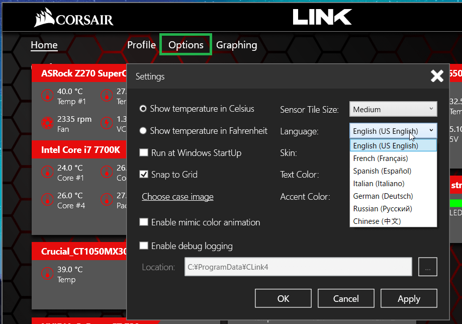Open the Profile tab
Image resolution: width=462 pixels, height=324 pixels.
point(141,45)
